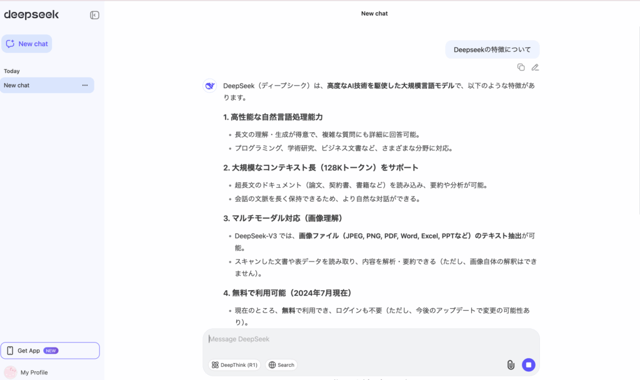Image resolution: width=640 pixels, height=380 pixels.
Task: Copy the user message with the copy icon
Action: tap(521, 67)
